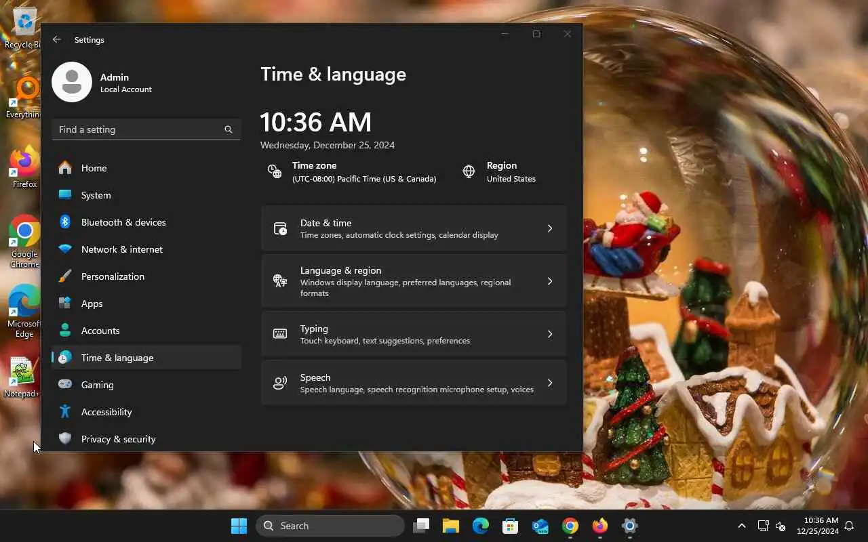
Task: Open the Admin account profile picture
Action: pos(72,82)
